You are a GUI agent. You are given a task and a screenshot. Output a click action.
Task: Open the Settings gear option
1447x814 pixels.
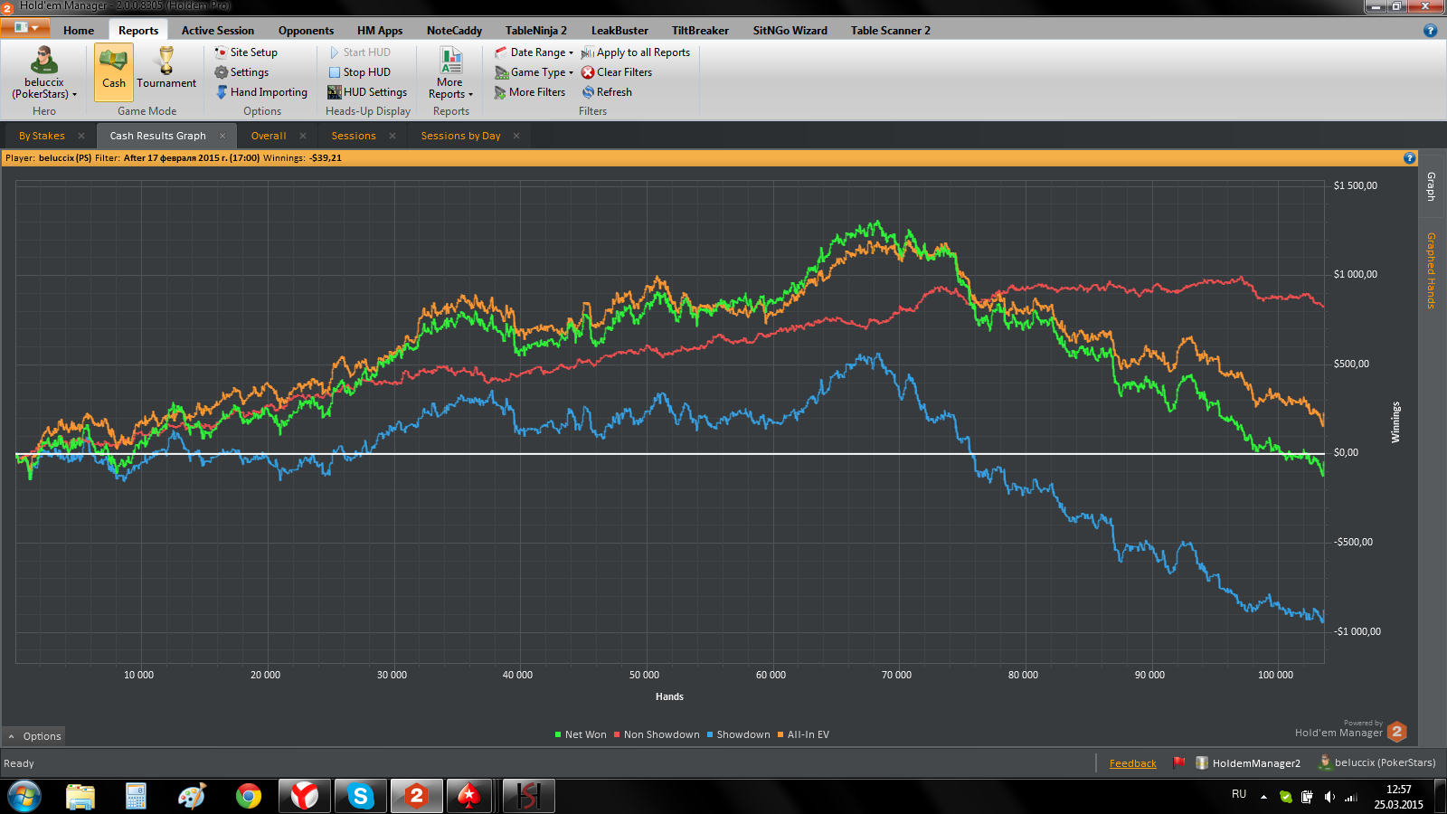(x=241, y=72)
